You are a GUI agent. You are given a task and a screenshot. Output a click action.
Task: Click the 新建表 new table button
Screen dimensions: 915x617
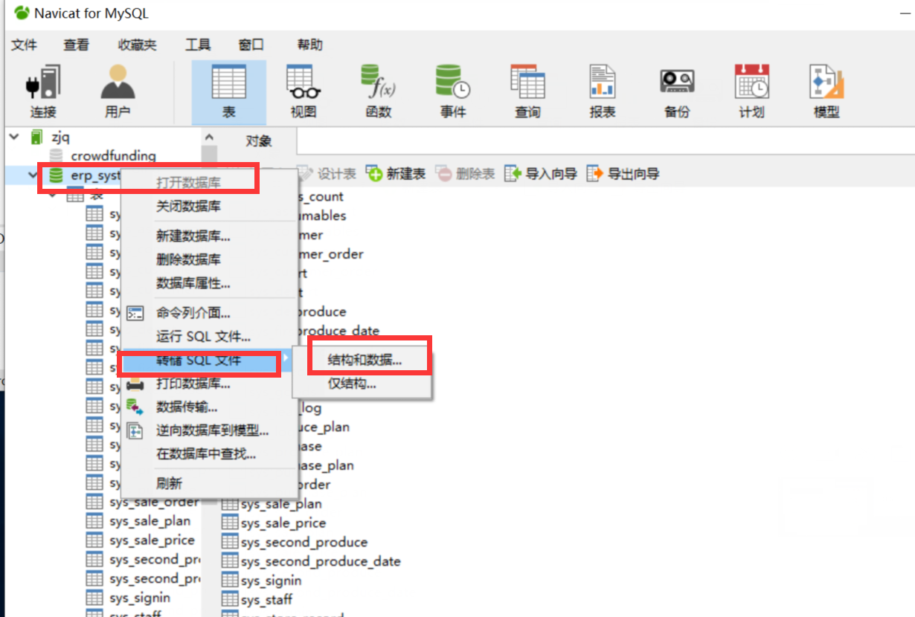tap(395, 174)
